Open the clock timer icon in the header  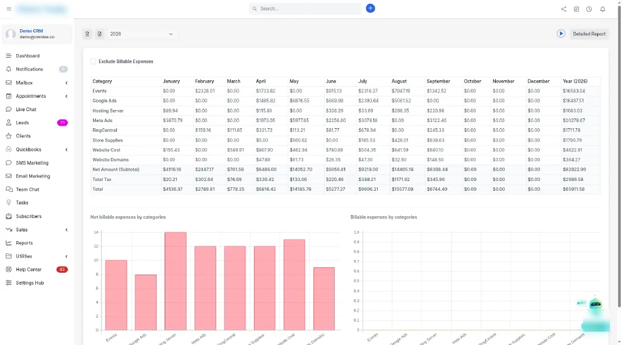click(x=589, y=9)
